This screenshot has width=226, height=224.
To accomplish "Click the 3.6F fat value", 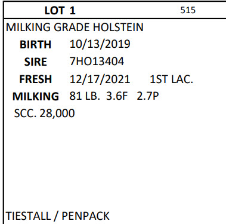I will tap(117, 96).
